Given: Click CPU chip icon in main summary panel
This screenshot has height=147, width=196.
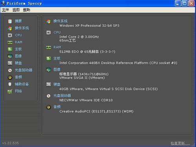Looking at the screenshot, I should point(49,33).
